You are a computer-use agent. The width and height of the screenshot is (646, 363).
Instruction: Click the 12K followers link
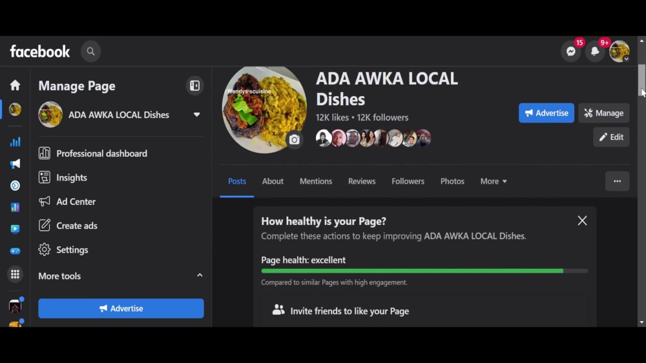(382, 117)
